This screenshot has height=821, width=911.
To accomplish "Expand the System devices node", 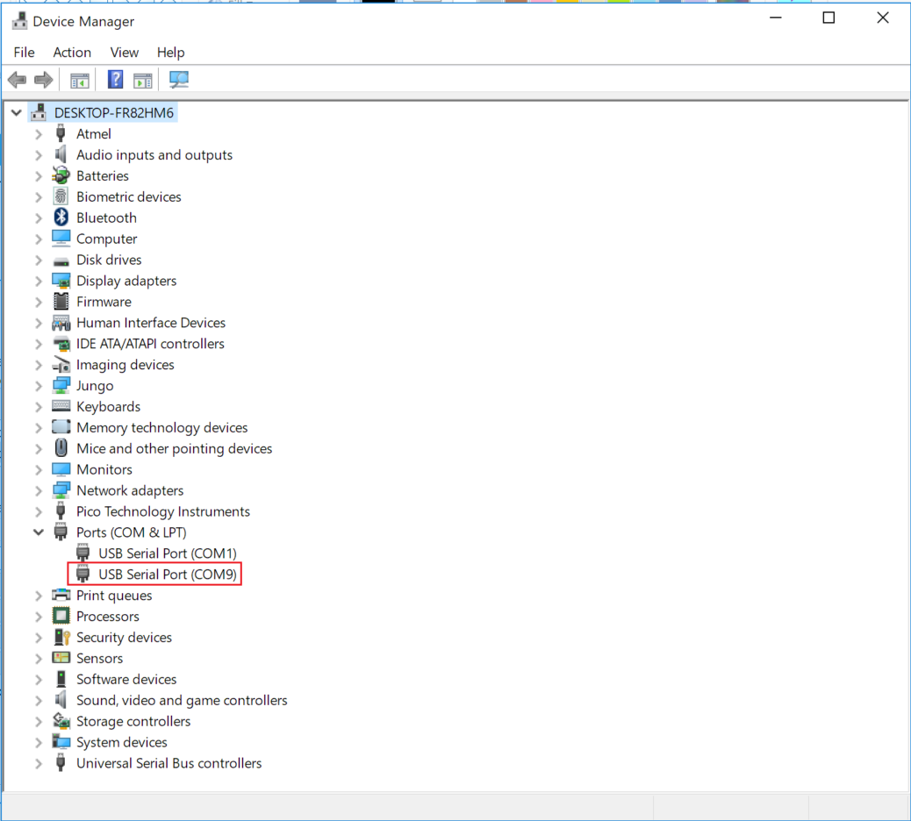I will click(x=39, y=742).
